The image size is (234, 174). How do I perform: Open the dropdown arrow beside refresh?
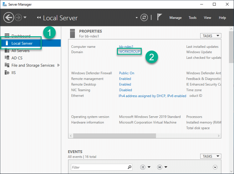(x=136, y=18)
